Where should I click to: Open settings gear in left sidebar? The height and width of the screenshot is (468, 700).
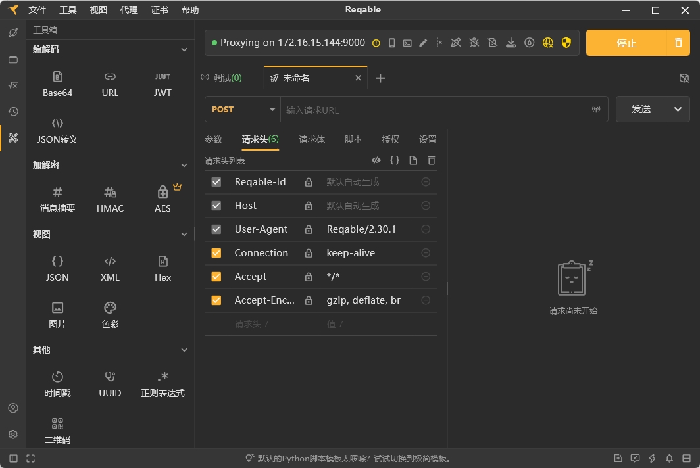point(13,434)
